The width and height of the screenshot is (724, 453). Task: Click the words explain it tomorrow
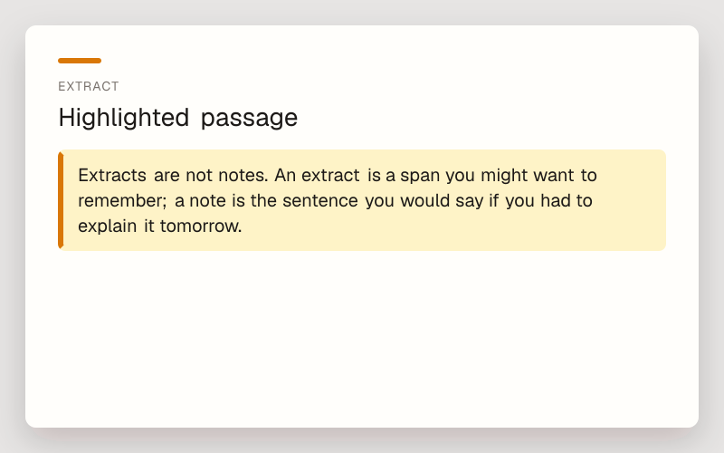(x=160, y=226)
